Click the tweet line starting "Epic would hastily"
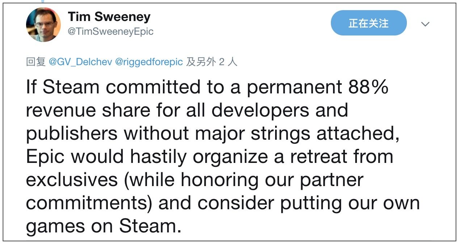Viewport: 459px width, 244px height. (209, 157)
